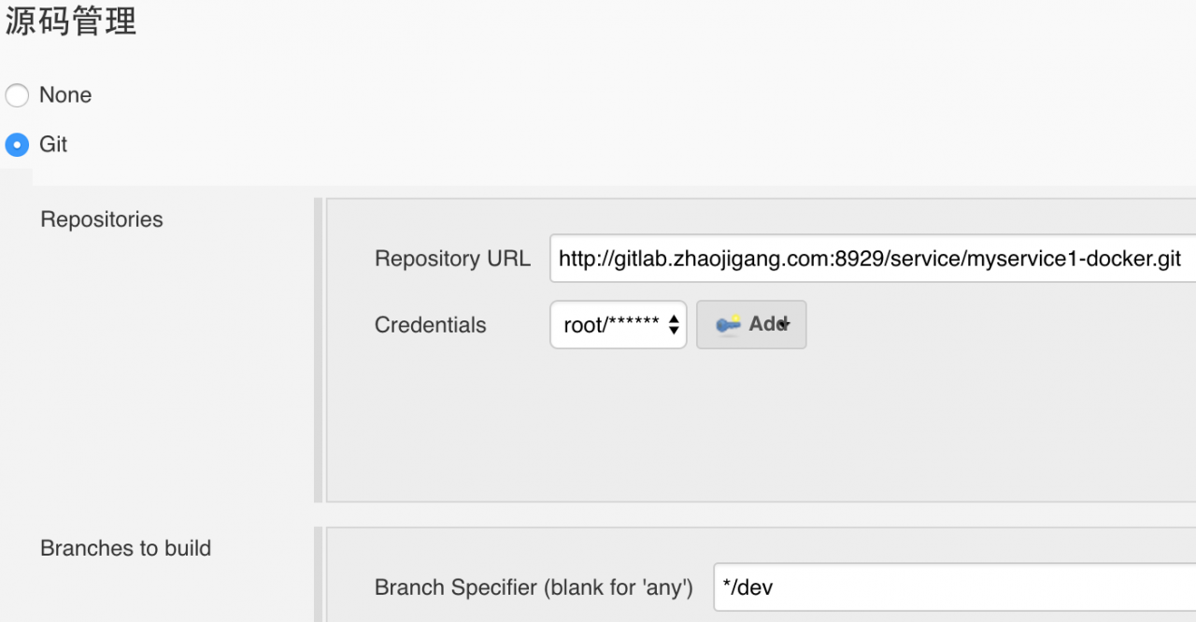Expand the Add button's small dropdown arrow
Screen dimensions: 1196x622
[785, 324]
